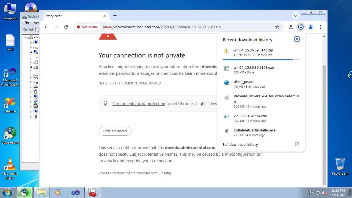
Task: Open a new tab with the plus button
Action: pos(115,16)
